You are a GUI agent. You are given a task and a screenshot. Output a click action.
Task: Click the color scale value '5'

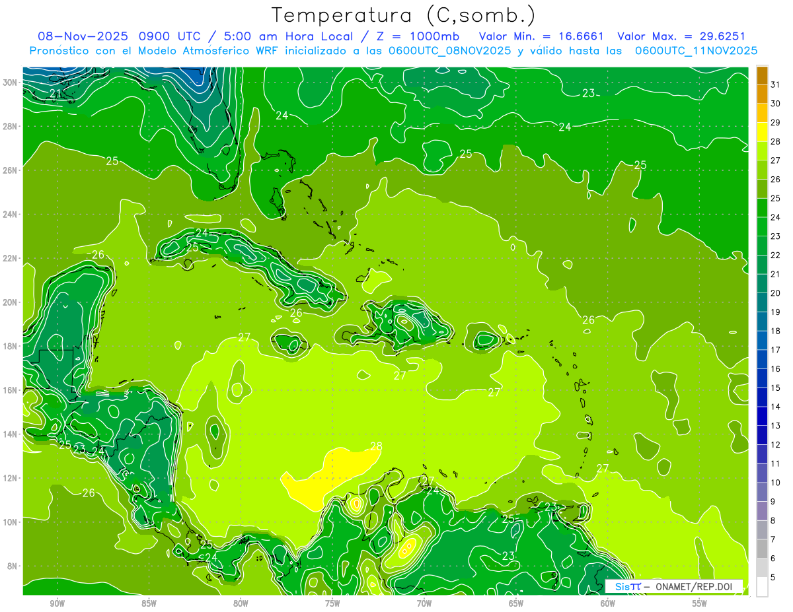[x=774, y=578]
